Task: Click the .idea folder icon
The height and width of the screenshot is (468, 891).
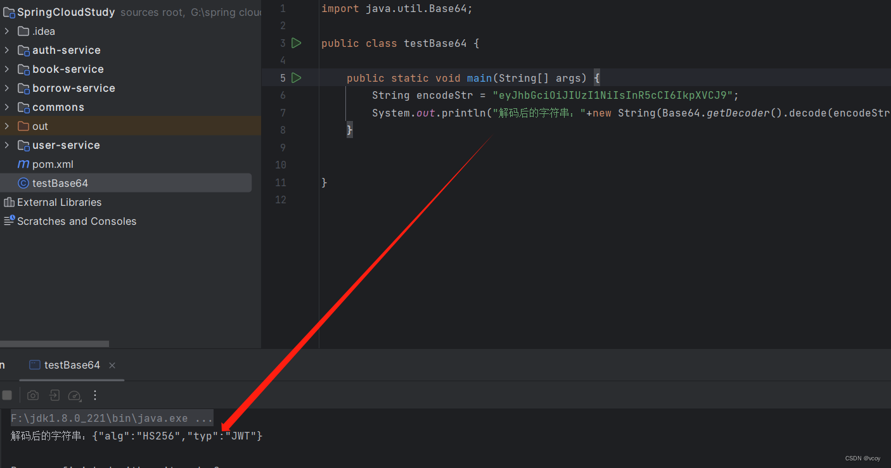Action: (x=23, y=31)
